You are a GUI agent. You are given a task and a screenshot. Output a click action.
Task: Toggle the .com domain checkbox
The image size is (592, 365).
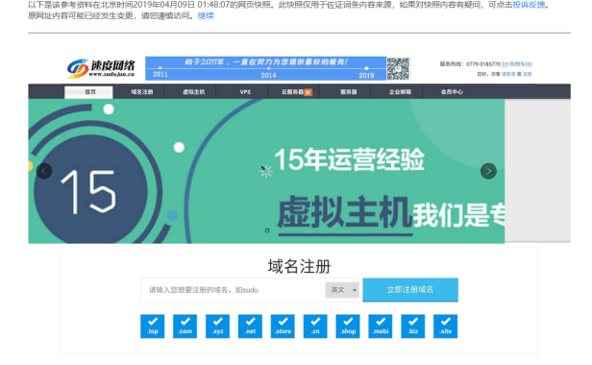(185, 327)
